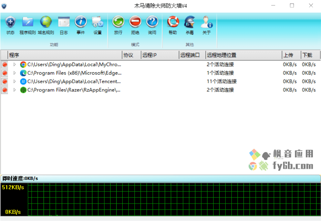Screen dimensions: 321x221
Task: Click the 0KB/s graph scale label
Action: point(13,212)
